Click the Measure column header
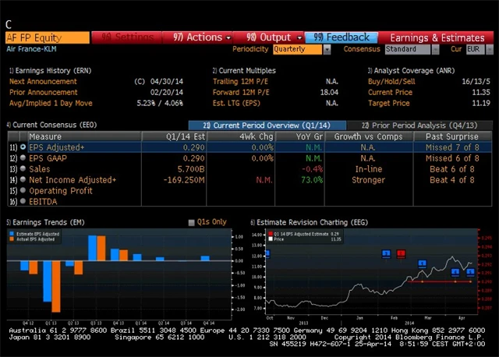Image resolution: width=499 pixels, height=357 pixels. tap(84, 136)
